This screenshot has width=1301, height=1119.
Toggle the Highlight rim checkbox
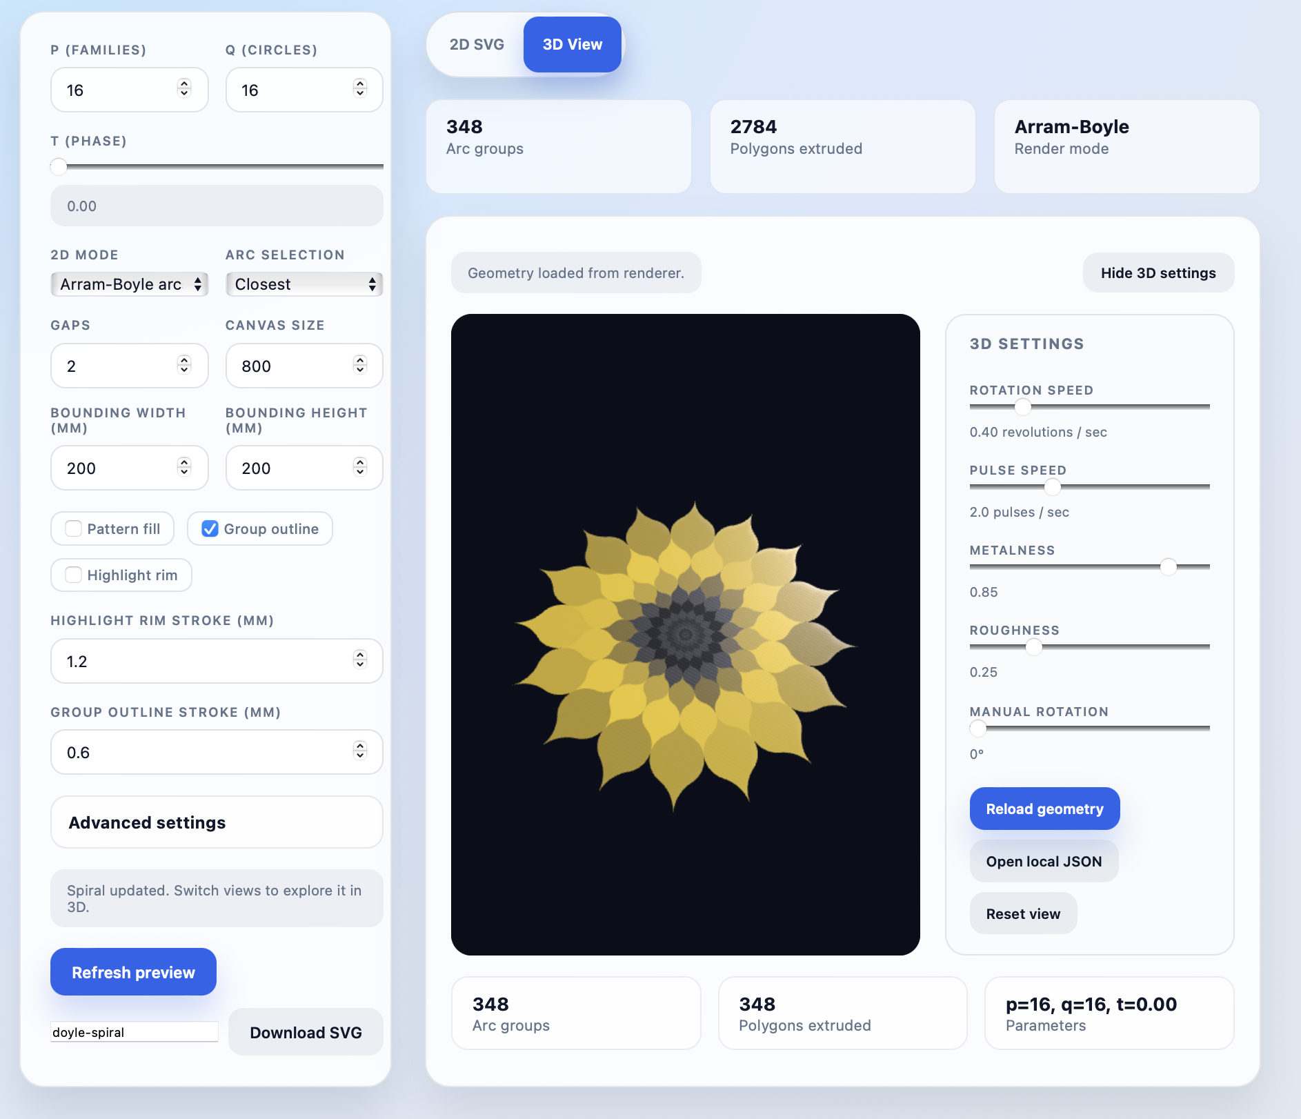pyautogui.click(x=74, y=575)
